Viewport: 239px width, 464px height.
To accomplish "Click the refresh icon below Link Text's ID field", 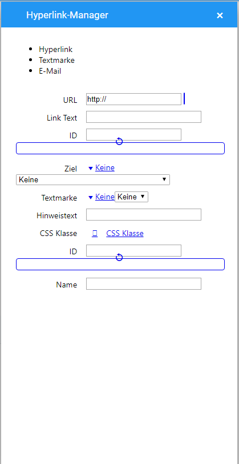I will (x=119, y=141).
